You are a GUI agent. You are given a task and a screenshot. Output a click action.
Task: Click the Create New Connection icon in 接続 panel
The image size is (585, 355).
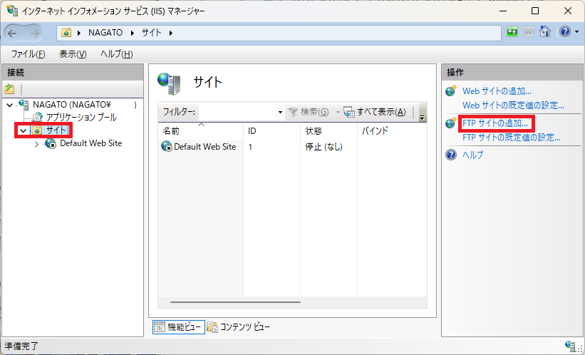(10, 89)
